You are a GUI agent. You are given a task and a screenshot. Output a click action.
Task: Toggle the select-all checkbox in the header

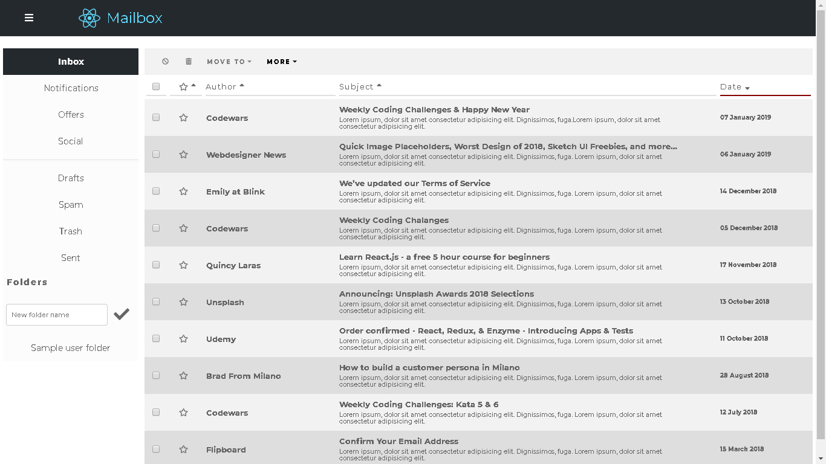156,86
